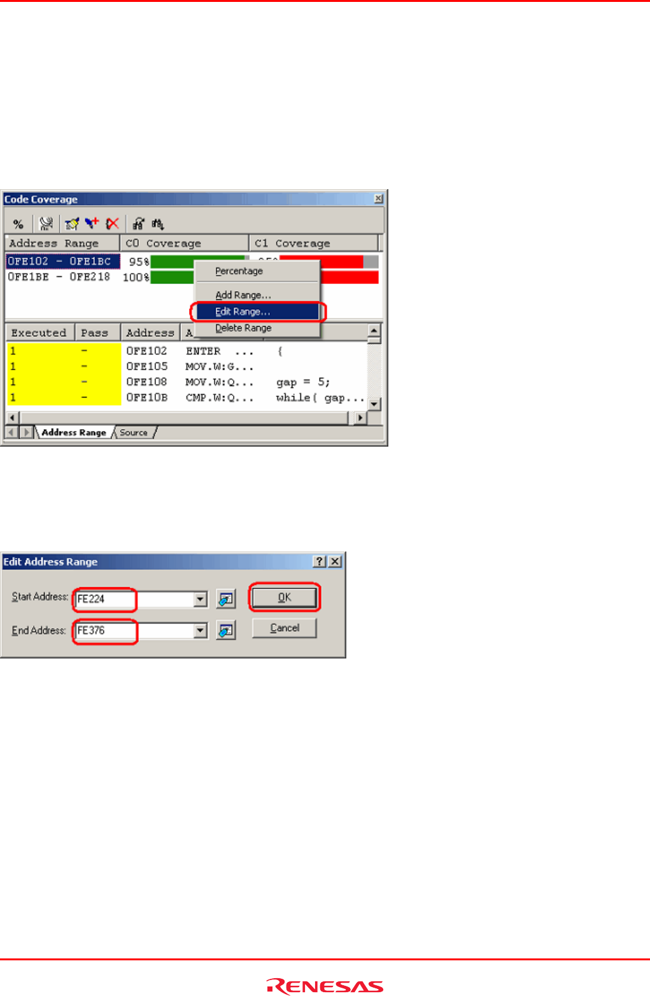Click the CMP.W:Q... assembly entry

tap(220, 397)
